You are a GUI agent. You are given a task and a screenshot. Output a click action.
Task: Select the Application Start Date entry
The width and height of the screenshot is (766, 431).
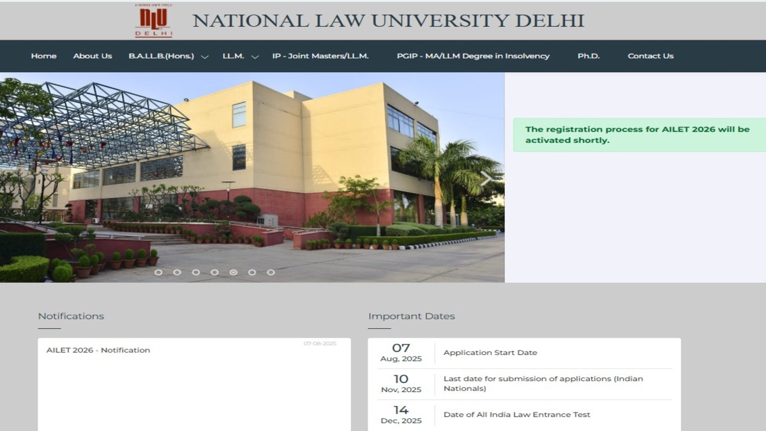(490, 352)
